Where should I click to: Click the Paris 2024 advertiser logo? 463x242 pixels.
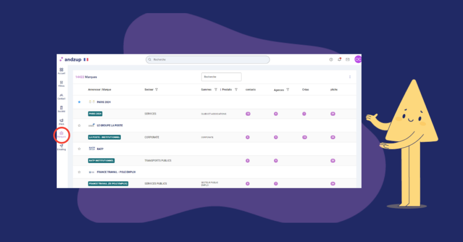pos(92,102)
